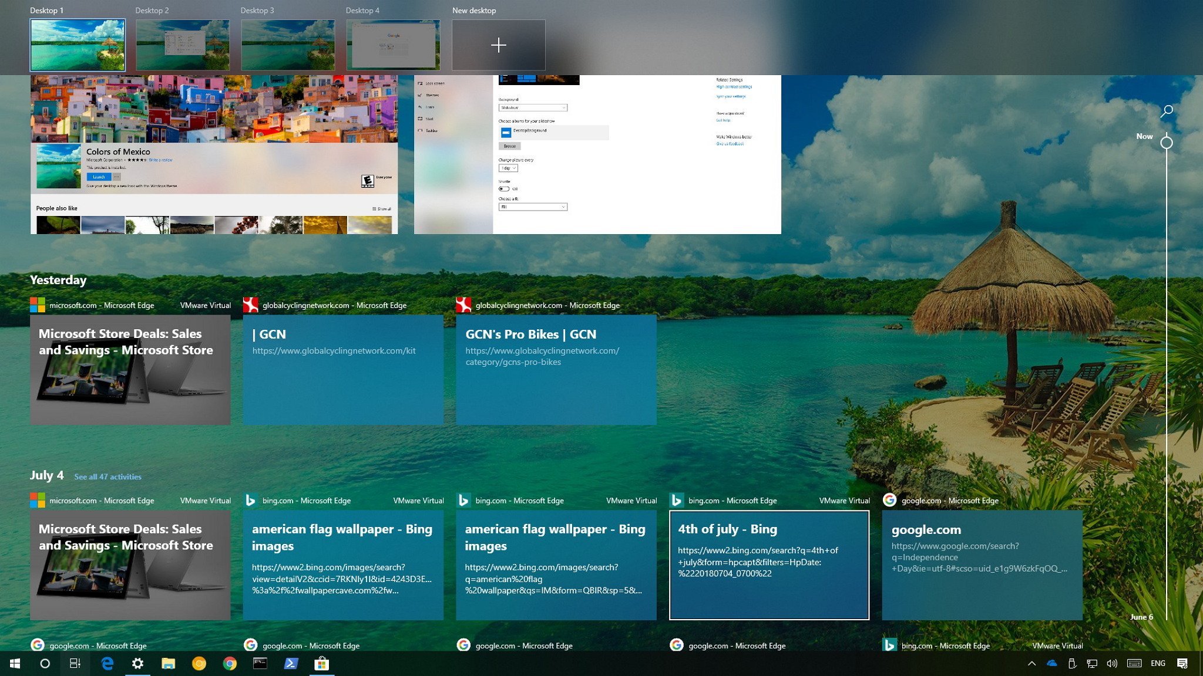Click See all 47 activities link
Image resolution: width=1203 pixels, height=676 pixels.
[x=107, y=476]
